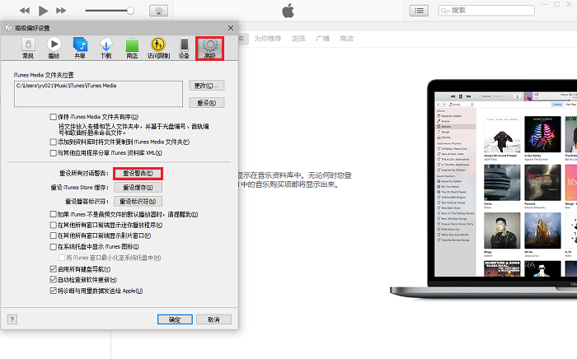The height and width of the screenshot is (359, 577).
Task: Switch to the 为你推荐 tab
Action: pyautogui.click(x=268, y=38)
